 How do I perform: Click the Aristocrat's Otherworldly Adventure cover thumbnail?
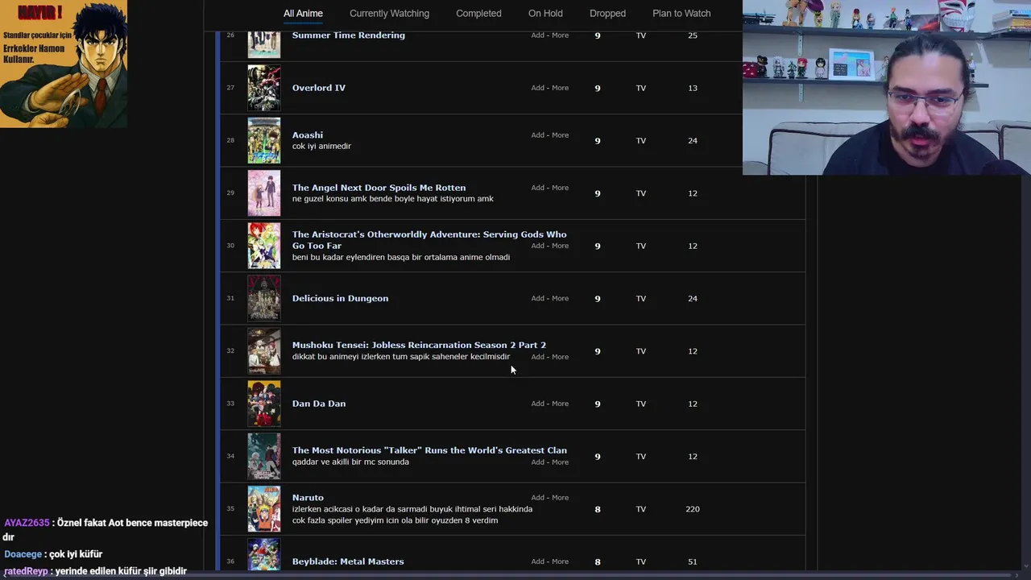click(x=264, y=246)
